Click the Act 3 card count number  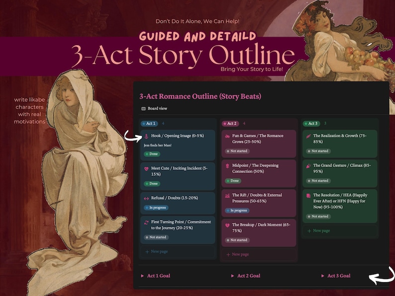point(325,124)
